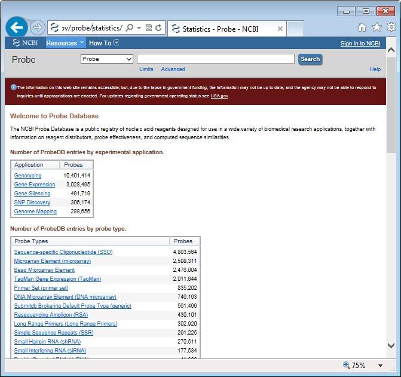The height and width of the screenshot is (377, 401).
Task: Open DNA Microarray Element (DNA microarray) link
Action: 65,297
